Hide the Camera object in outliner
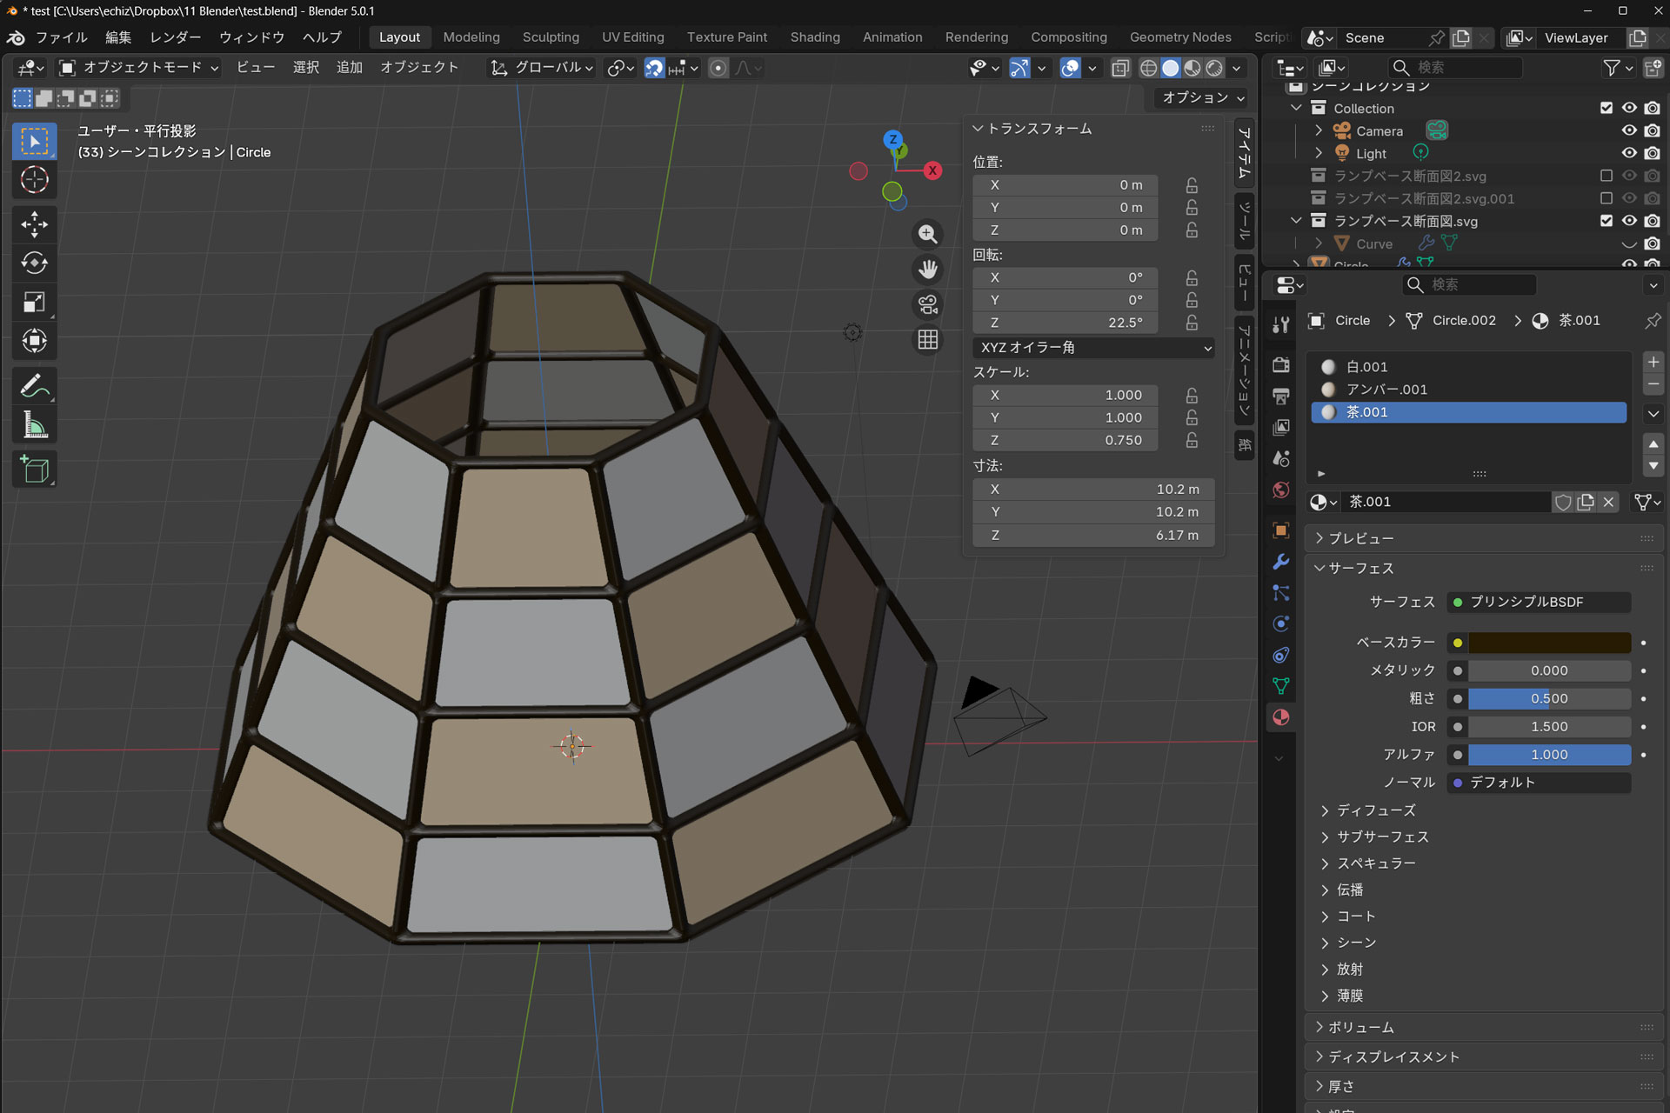The height and width of the screenshot is (1113, 1670). (x=1629, y=130)
